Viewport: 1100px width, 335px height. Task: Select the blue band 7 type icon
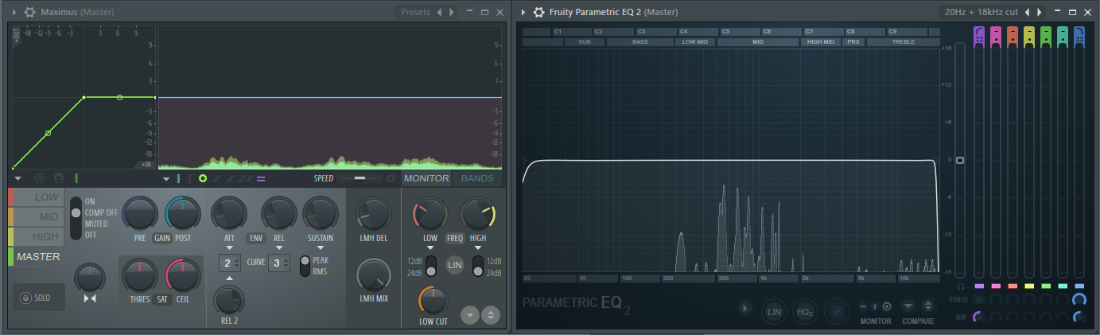tap(1079, 33)
